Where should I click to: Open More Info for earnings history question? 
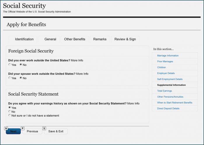point(133,103)
